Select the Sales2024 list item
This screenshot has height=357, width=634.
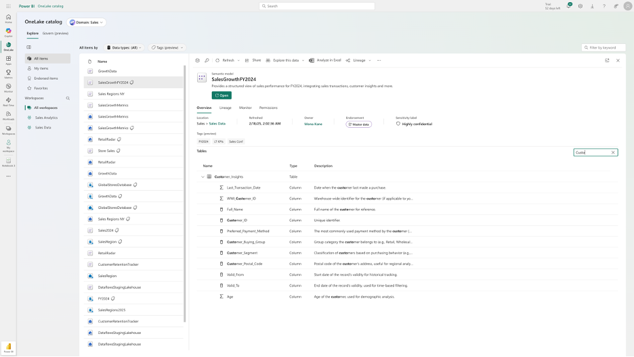tap(134, 231)
